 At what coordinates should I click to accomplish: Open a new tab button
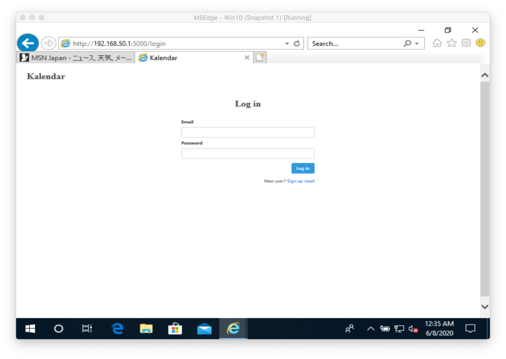260,58
